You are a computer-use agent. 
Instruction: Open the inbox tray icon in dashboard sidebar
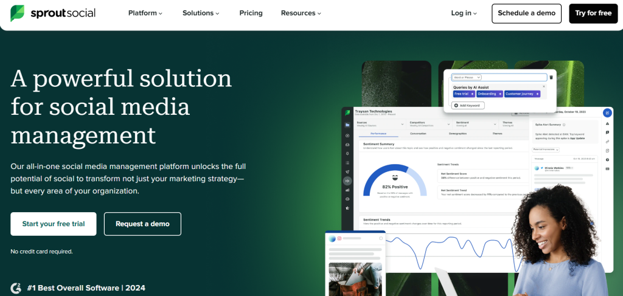click(x=347, y=145)
